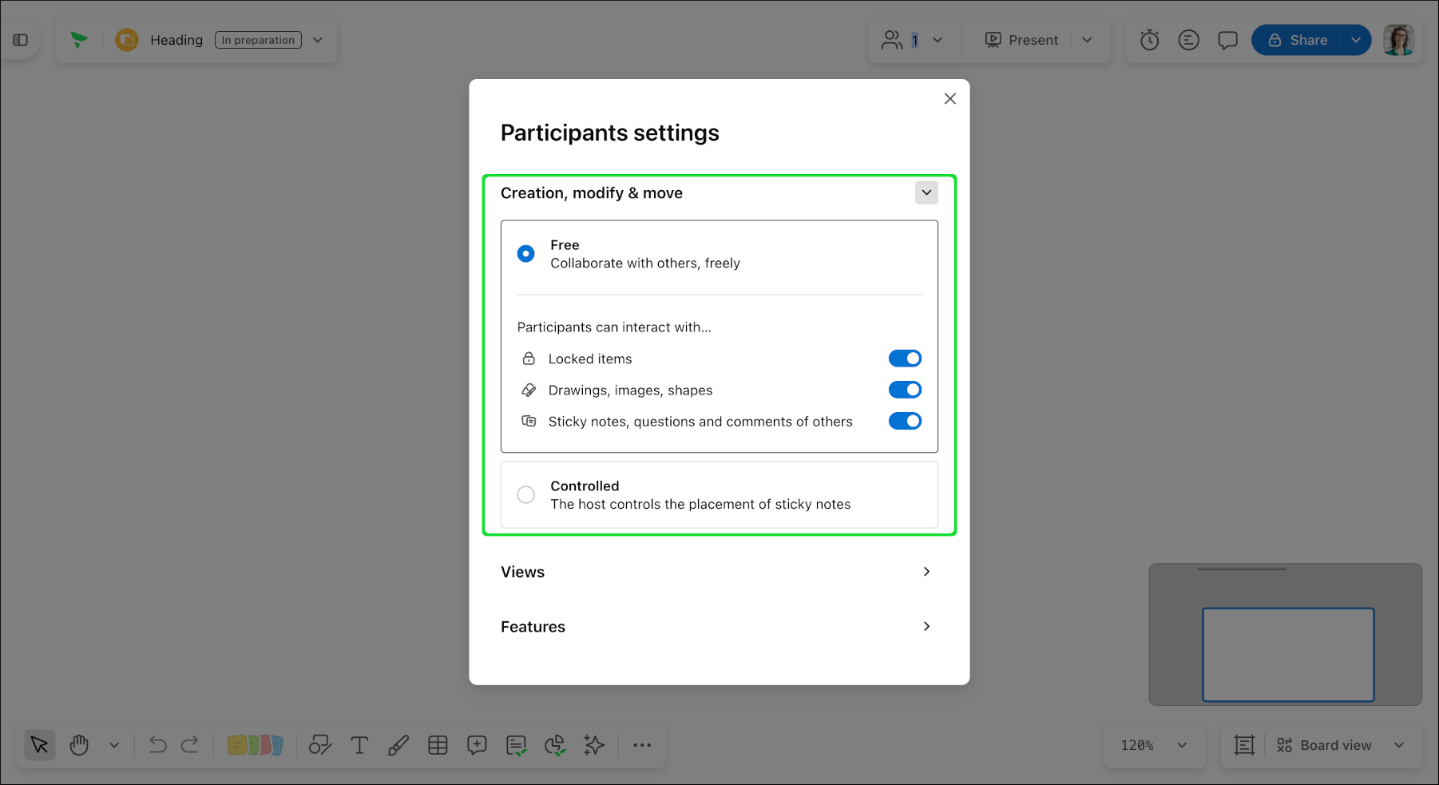Screen dimensions: 1439x785
Task: Select the text tool
Action: (x=359, y=745)
